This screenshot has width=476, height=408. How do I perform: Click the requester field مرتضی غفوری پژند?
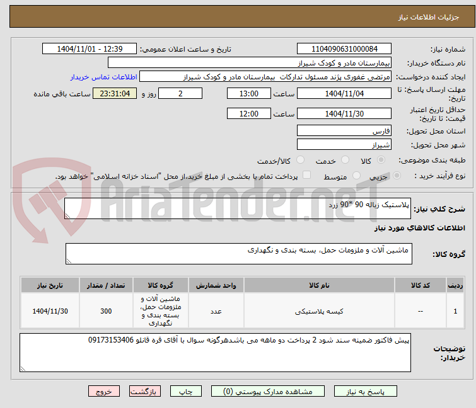point(265,77)
